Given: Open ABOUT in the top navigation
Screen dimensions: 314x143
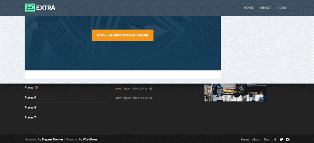Looking at the screenshot, I should 265,8.
